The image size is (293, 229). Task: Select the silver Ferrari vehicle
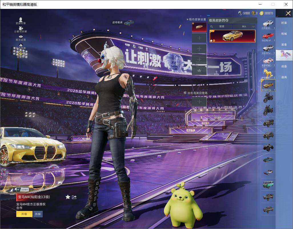(x=268, y=49)
